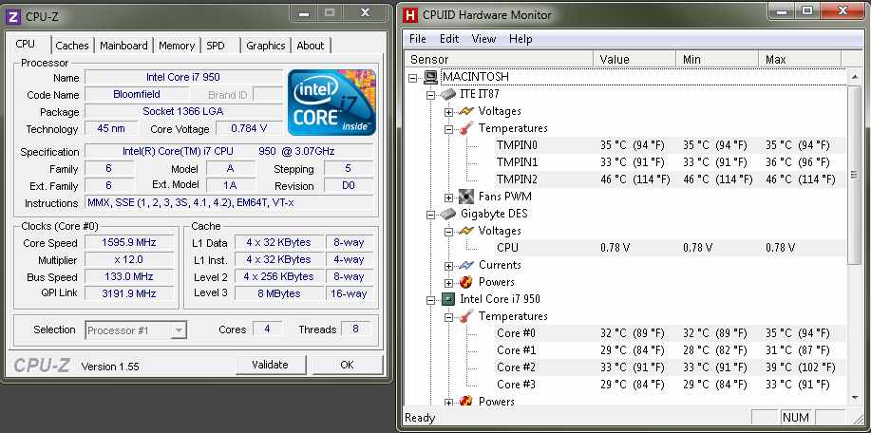Collapse Voltages under Gigabyte DES

pyautogui.click(x=448, y=232)
